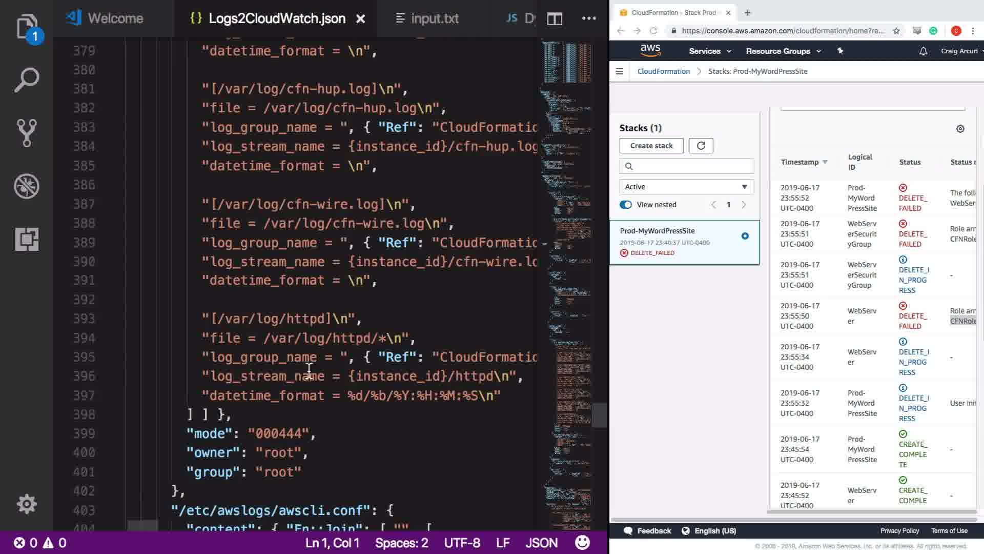Open events table settings gear

[x=960, y=129]
